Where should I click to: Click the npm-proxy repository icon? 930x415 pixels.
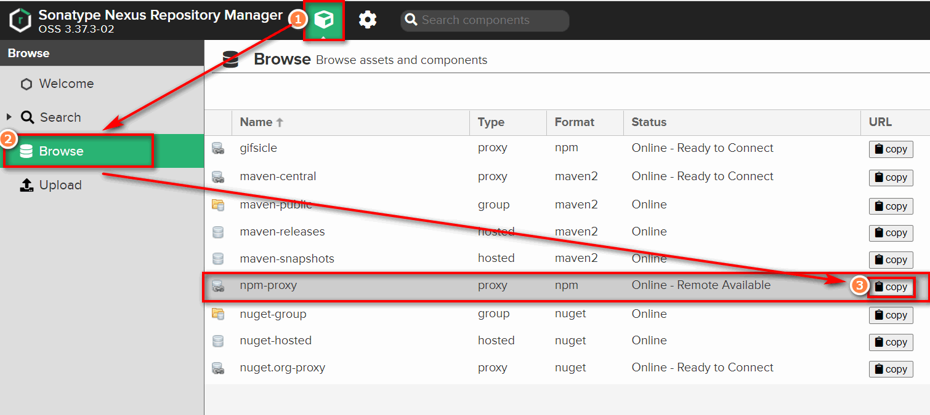tap(218, 285)
